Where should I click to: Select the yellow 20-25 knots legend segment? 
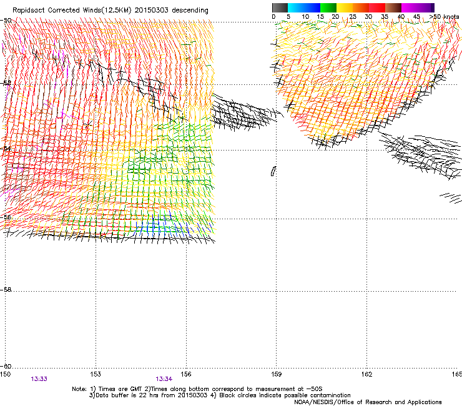pos(345,7)
